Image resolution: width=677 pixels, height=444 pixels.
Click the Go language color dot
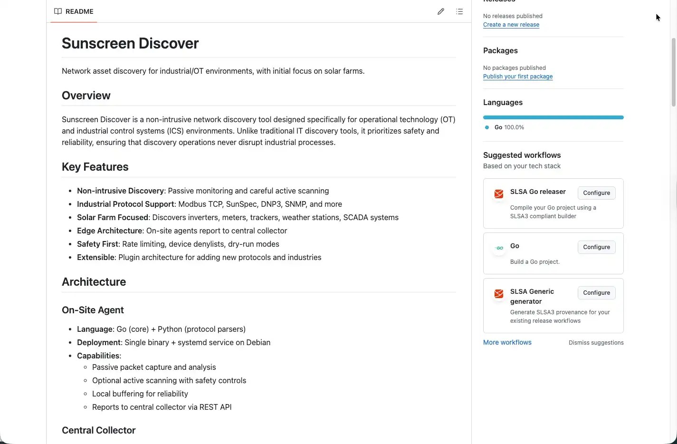[x=487, y=127]
